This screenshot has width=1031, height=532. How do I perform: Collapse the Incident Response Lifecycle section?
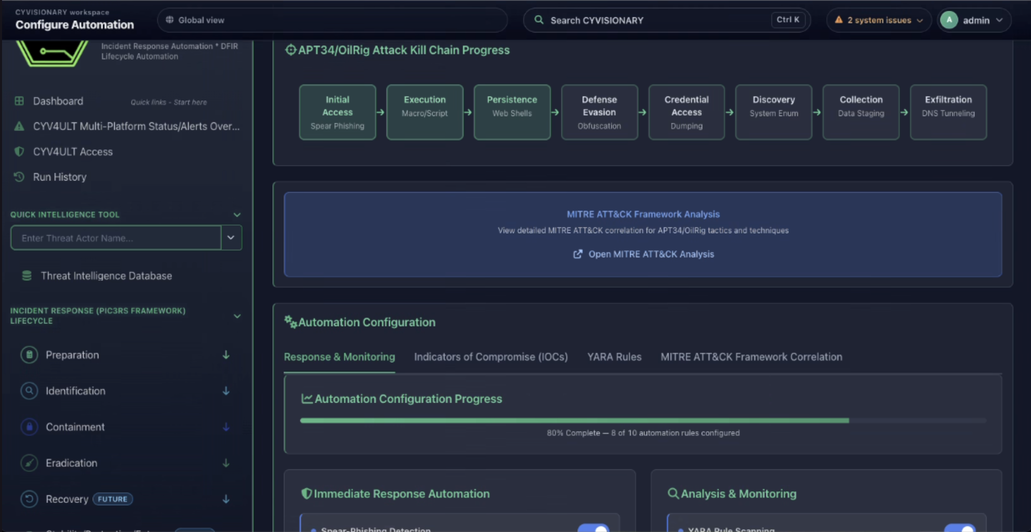pyautogui.click(x=237, y=316)
